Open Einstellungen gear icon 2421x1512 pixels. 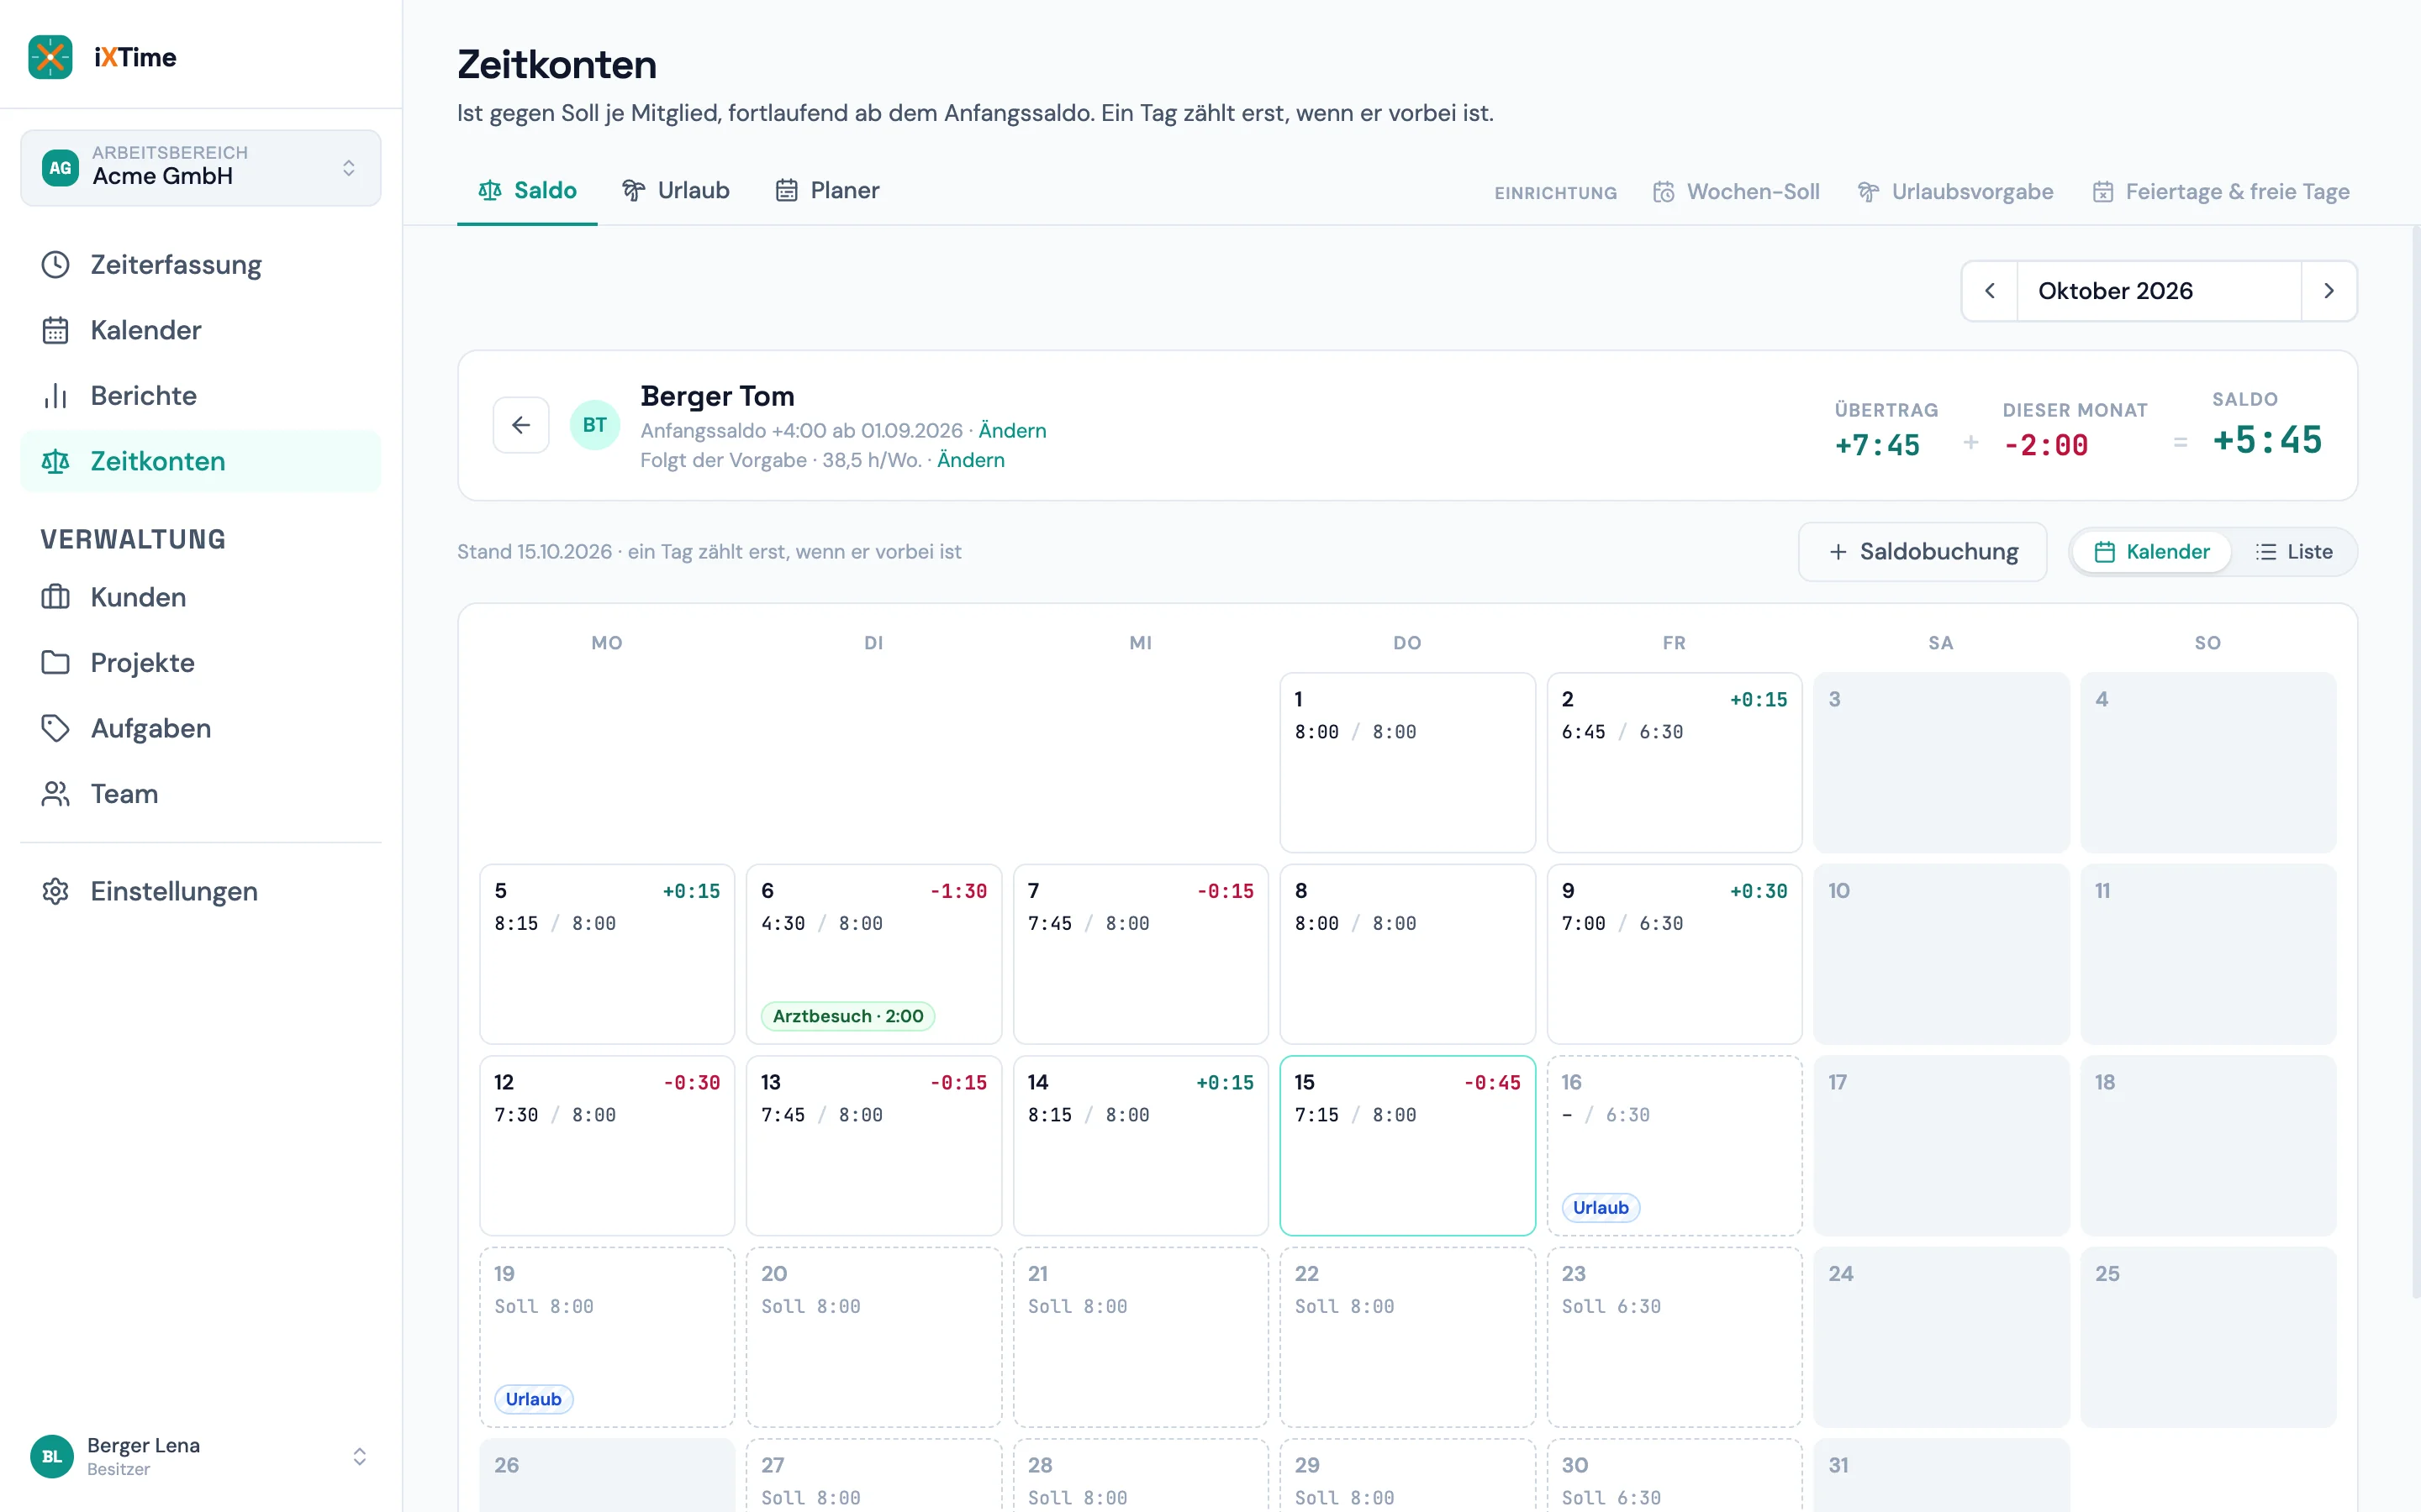tap(55, 891)
